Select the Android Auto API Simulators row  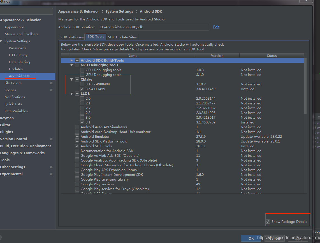(182, 127)
